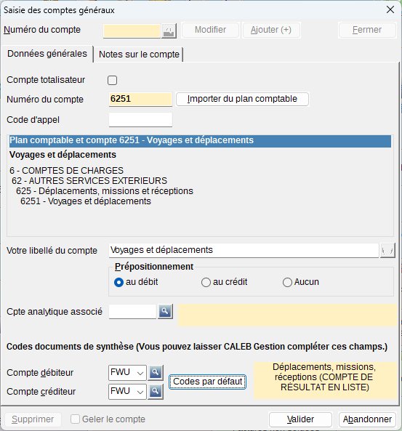402x431 pixels.
Task: Choose Aucun prepositionnement radio button
Action: [287, 282]
